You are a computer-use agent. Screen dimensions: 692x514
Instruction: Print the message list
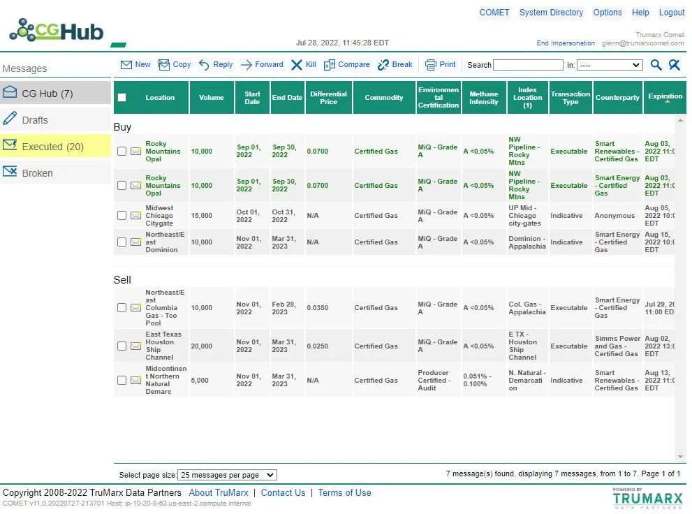click(x=441, y=64)
